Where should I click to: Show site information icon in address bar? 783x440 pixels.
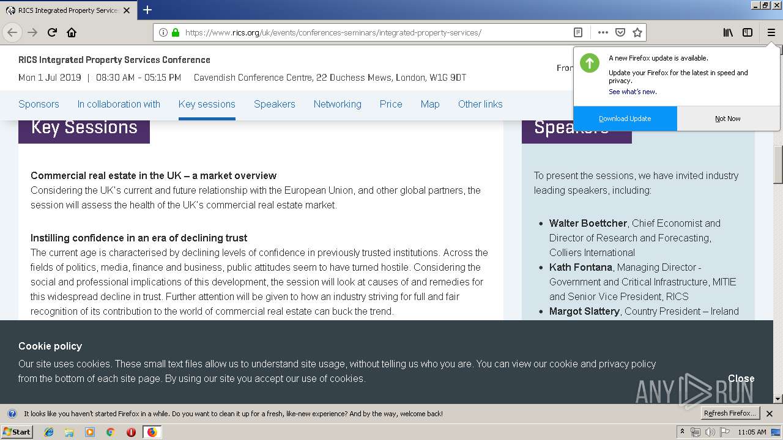pos(163,32)
